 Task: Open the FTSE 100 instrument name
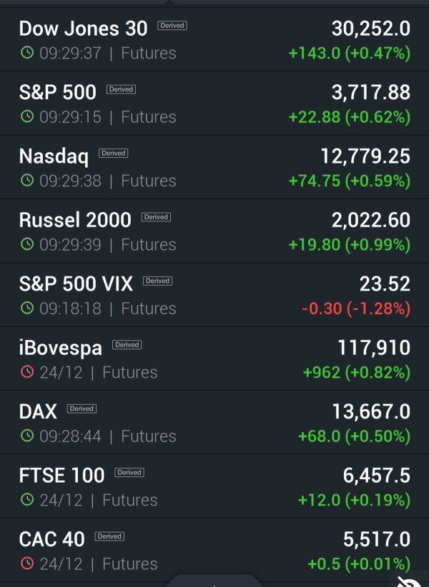point(61,476)
